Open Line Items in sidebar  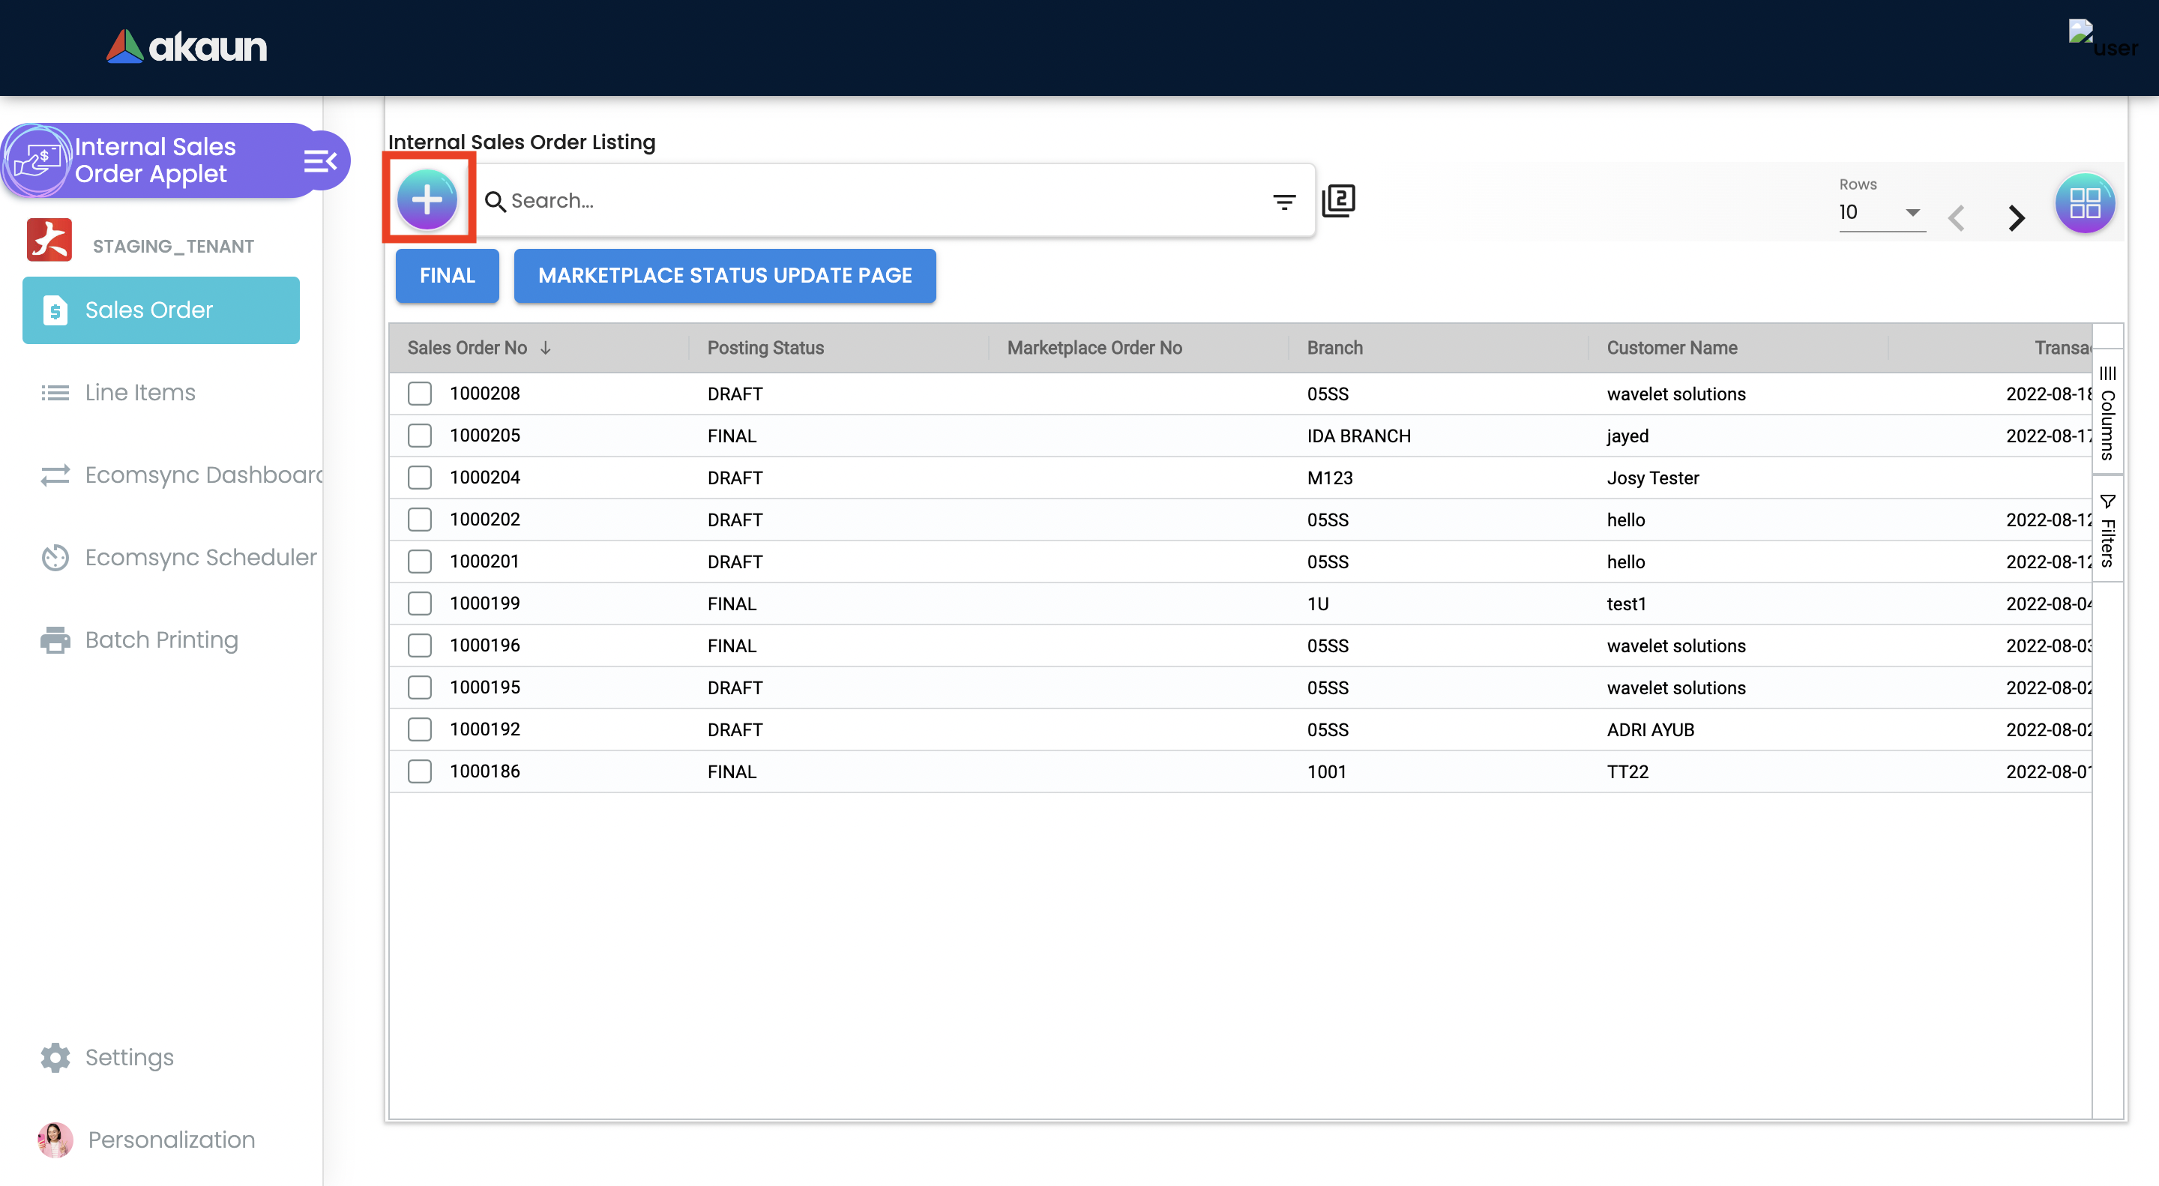pyautogui.click(x=140, y=392)
